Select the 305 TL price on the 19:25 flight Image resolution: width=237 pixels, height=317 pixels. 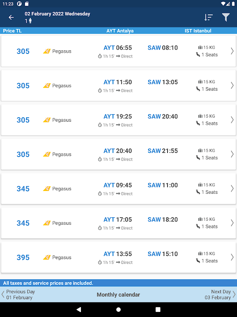23,120
